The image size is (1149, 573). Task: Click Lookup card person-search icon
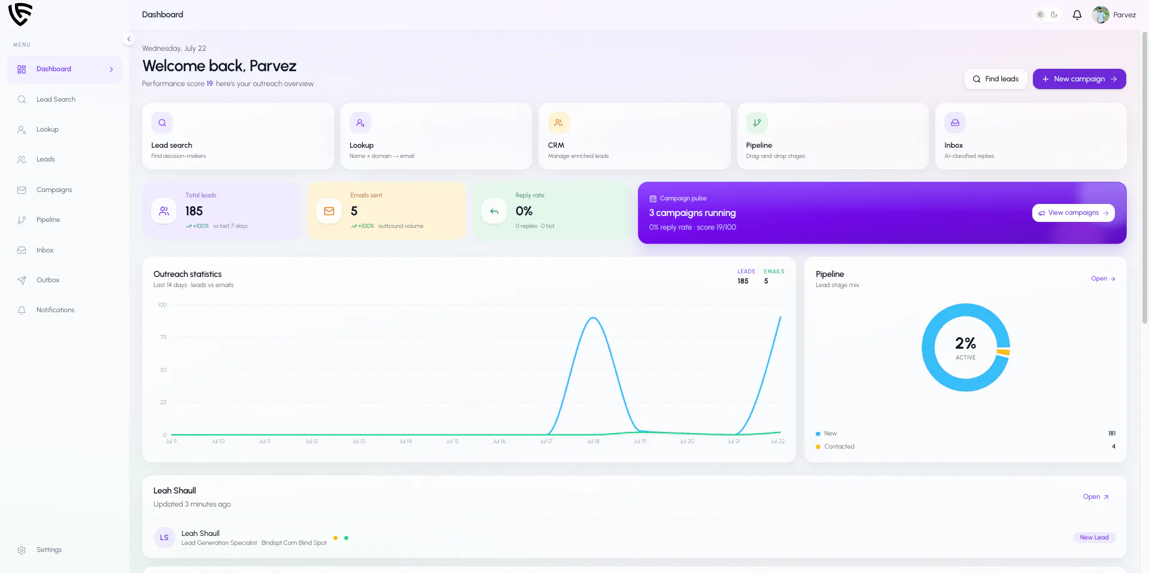click(360, 123)
